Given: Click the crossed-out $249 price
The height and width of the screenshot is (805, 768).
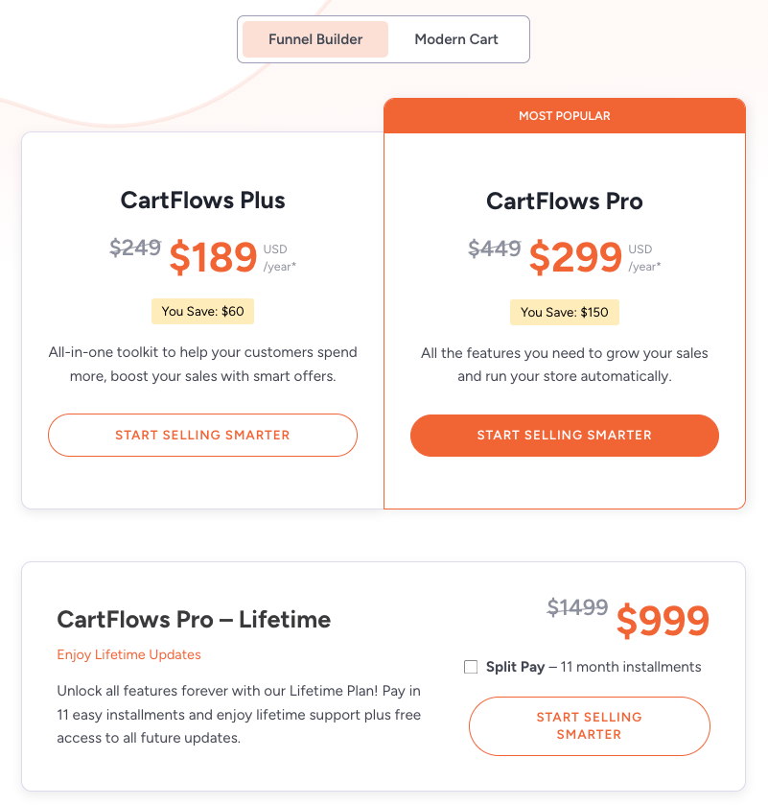Looking at the screenshot, I should (136, 248).
